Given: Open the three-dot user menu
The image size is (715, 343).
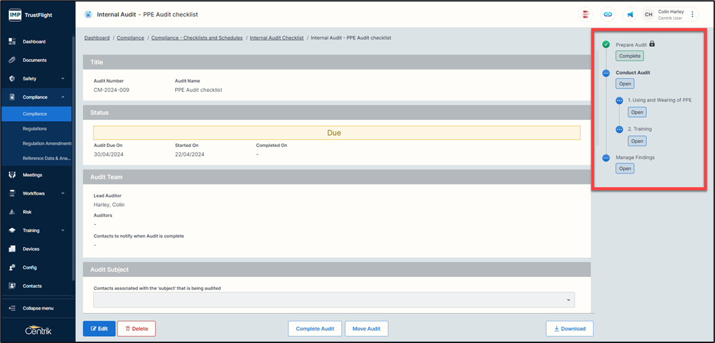Looking at the screenshot, I should [x=693, y=14].
